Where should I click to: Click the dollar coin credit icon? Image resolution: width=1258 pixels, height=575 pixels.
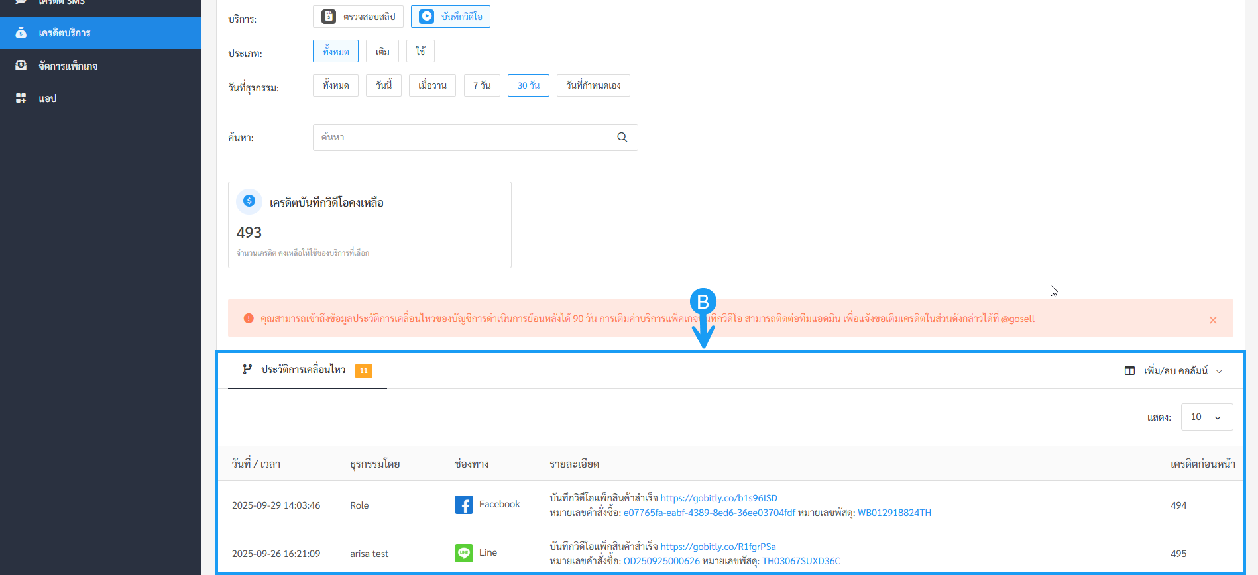click(x=249, y=201)
